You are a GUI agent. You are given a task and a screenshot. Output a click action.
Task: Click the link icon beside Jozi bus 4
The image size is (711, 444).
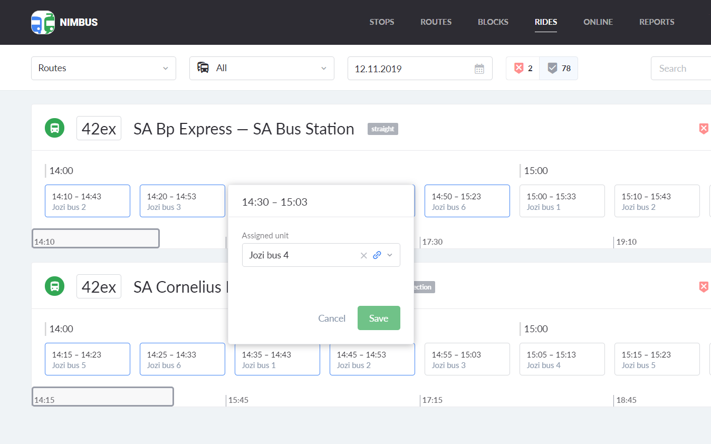[377, 255]
